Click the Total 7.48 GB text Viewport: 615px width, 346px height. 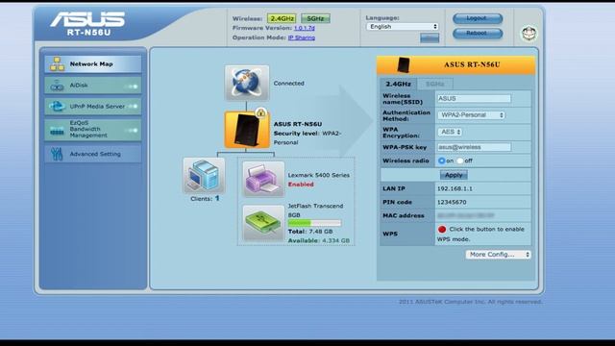pyautogui.click(x=309, y=232)
